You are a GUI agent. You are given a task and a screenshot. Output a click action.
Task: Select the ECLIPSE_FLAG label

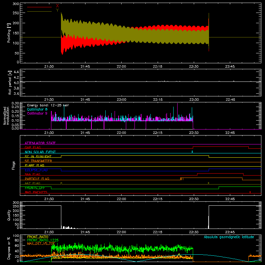point(36,170)
